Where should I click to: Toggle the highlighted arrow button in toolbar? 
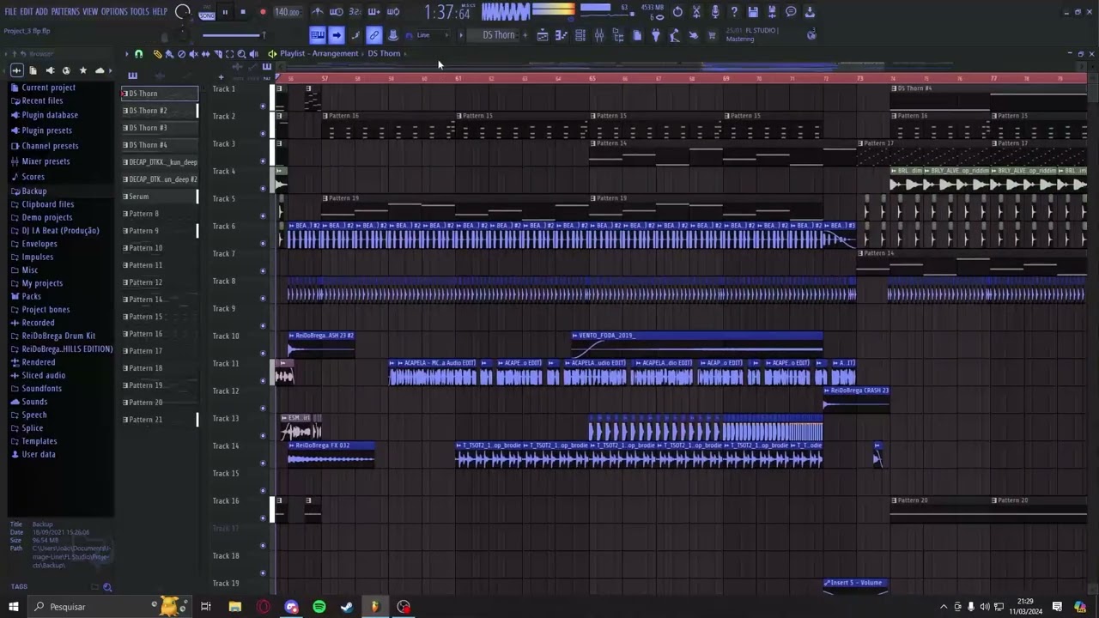click(x=336, y=35)
